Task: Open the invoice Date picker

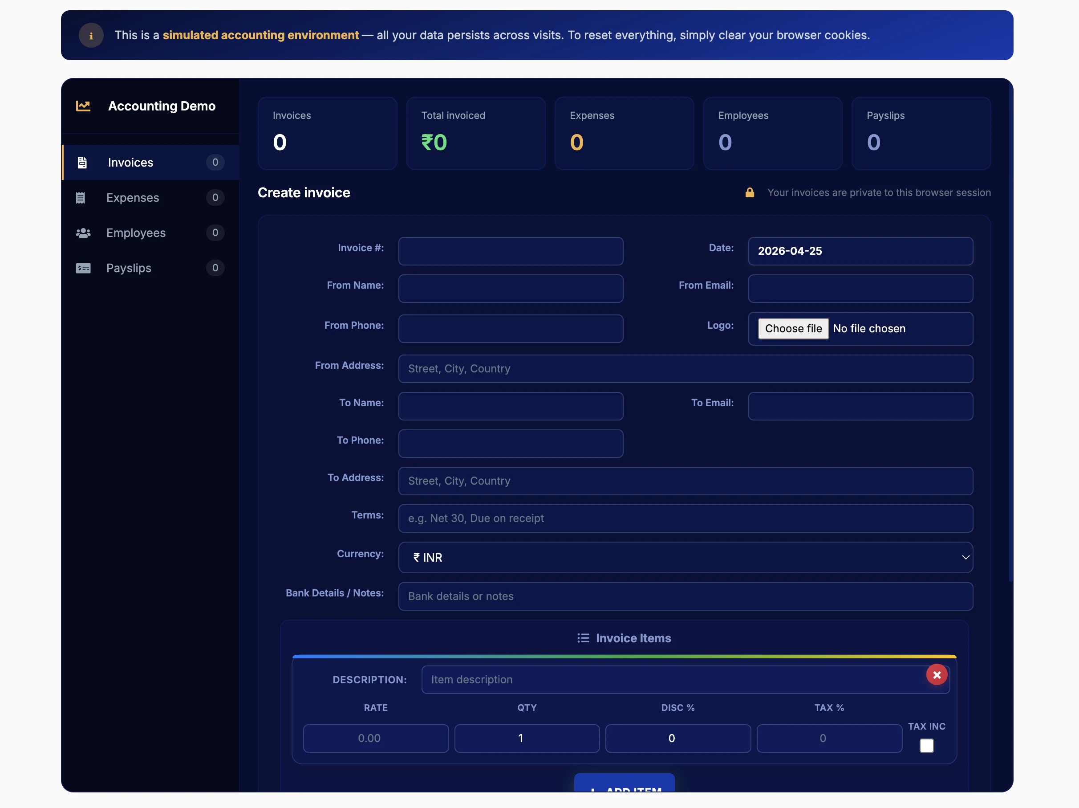Action: point(860,251)
